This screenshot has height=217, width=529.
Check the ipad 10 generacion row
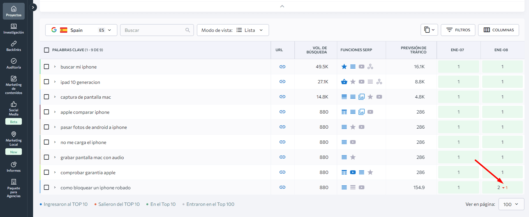click(x=47, y=82)
